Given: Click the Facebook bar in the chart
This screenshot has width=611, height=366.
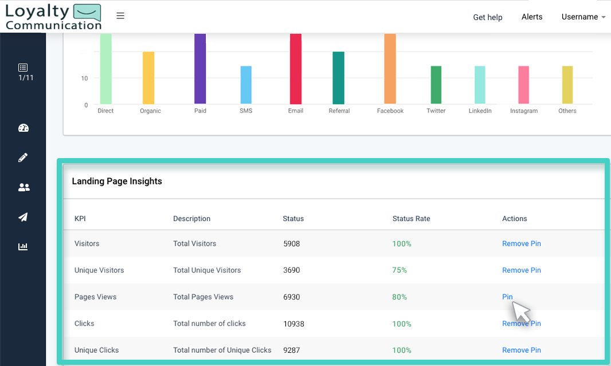Looking at the screenshot, I should pyautogui.click(x=390, y=69).
